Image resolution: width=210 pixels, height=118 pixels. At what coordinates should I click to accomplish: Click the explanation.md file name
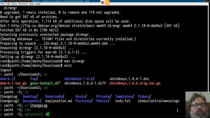click(58, 101)
